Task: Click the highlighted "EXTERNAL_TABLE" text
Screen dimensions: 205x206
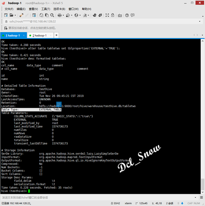Action: [x=50, y=110]
